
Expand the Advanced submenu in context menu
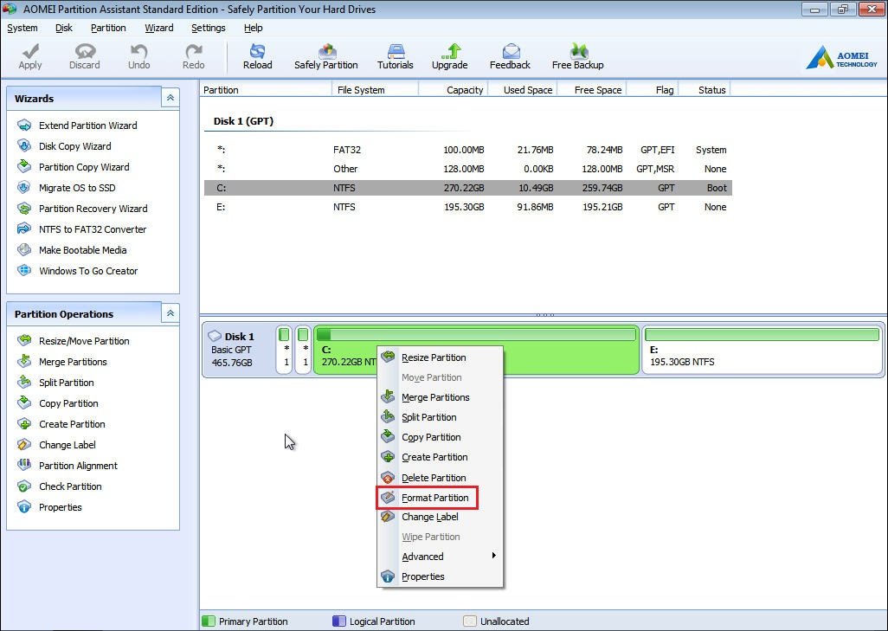(x=440, y=557)
